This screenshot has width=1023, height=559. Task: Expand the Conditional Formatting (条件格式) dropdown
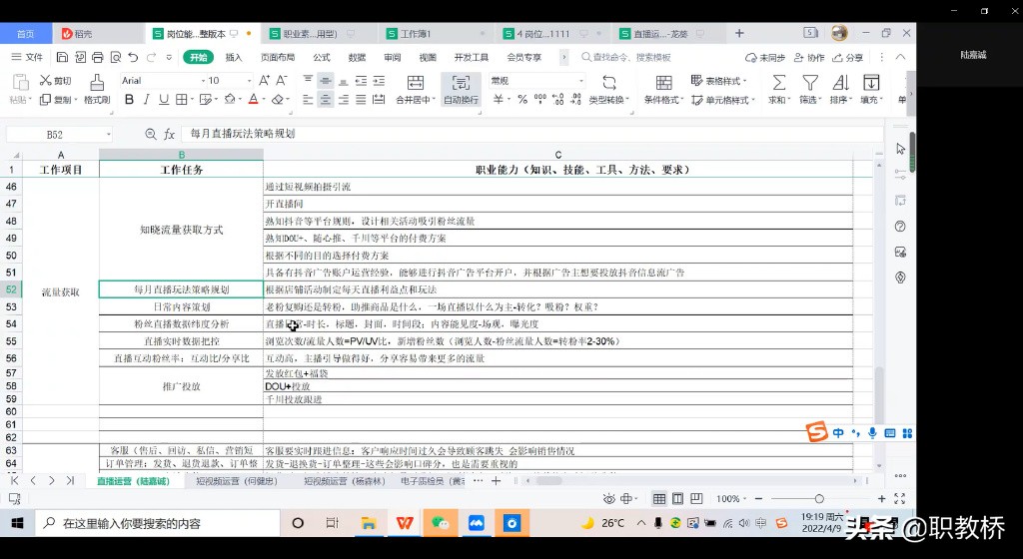point(682,101)
